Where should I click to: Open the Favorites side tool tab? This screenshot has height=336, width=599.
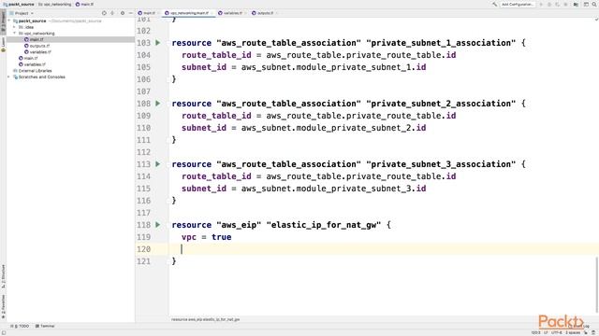[3, 307]
